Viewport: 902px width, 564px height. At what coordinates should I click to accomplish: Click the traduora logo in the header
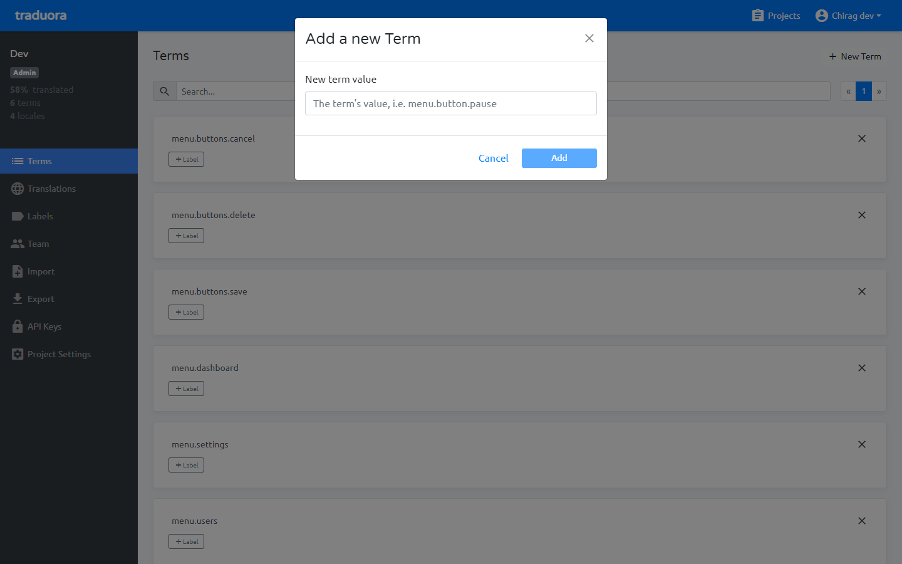tap(40, 15)
